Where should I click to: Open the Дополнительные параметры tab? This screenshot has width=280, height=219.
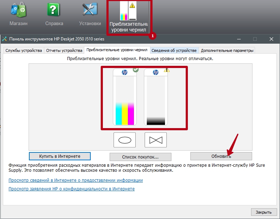(x=227, y=50)
